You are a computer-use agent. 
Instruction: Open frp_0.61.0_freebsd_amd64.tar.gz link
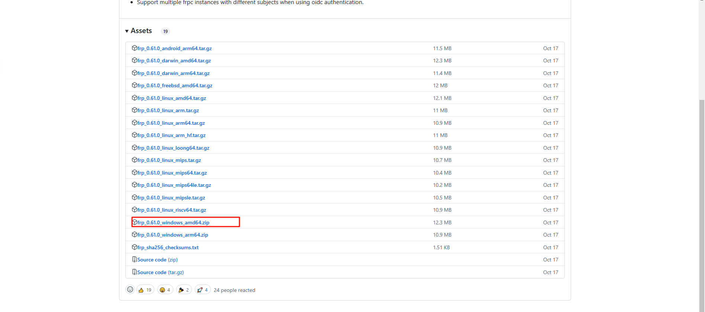(x=175, y=85)
